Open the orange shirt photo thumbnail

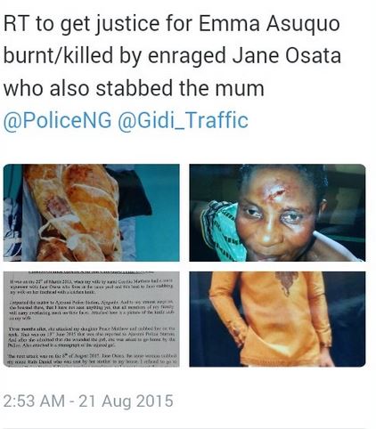(x=277, y=320)
